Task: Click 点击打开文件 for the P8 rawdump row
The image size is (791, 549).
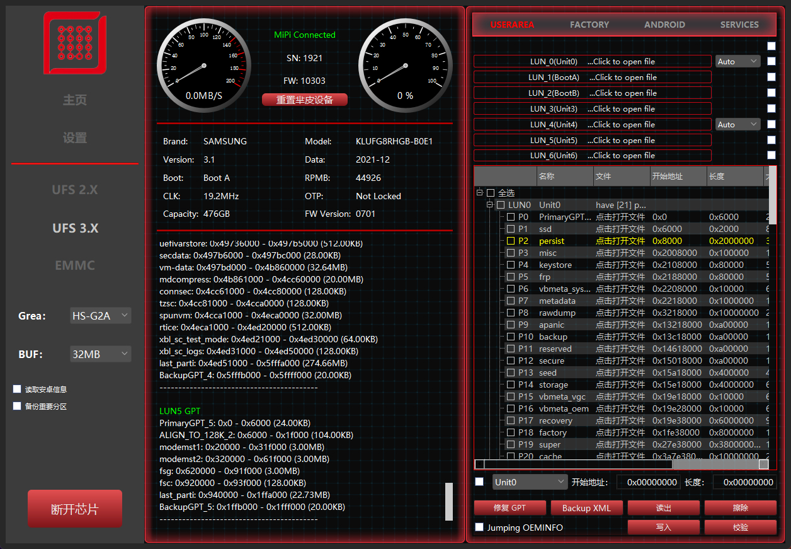Action: point(620,313)
